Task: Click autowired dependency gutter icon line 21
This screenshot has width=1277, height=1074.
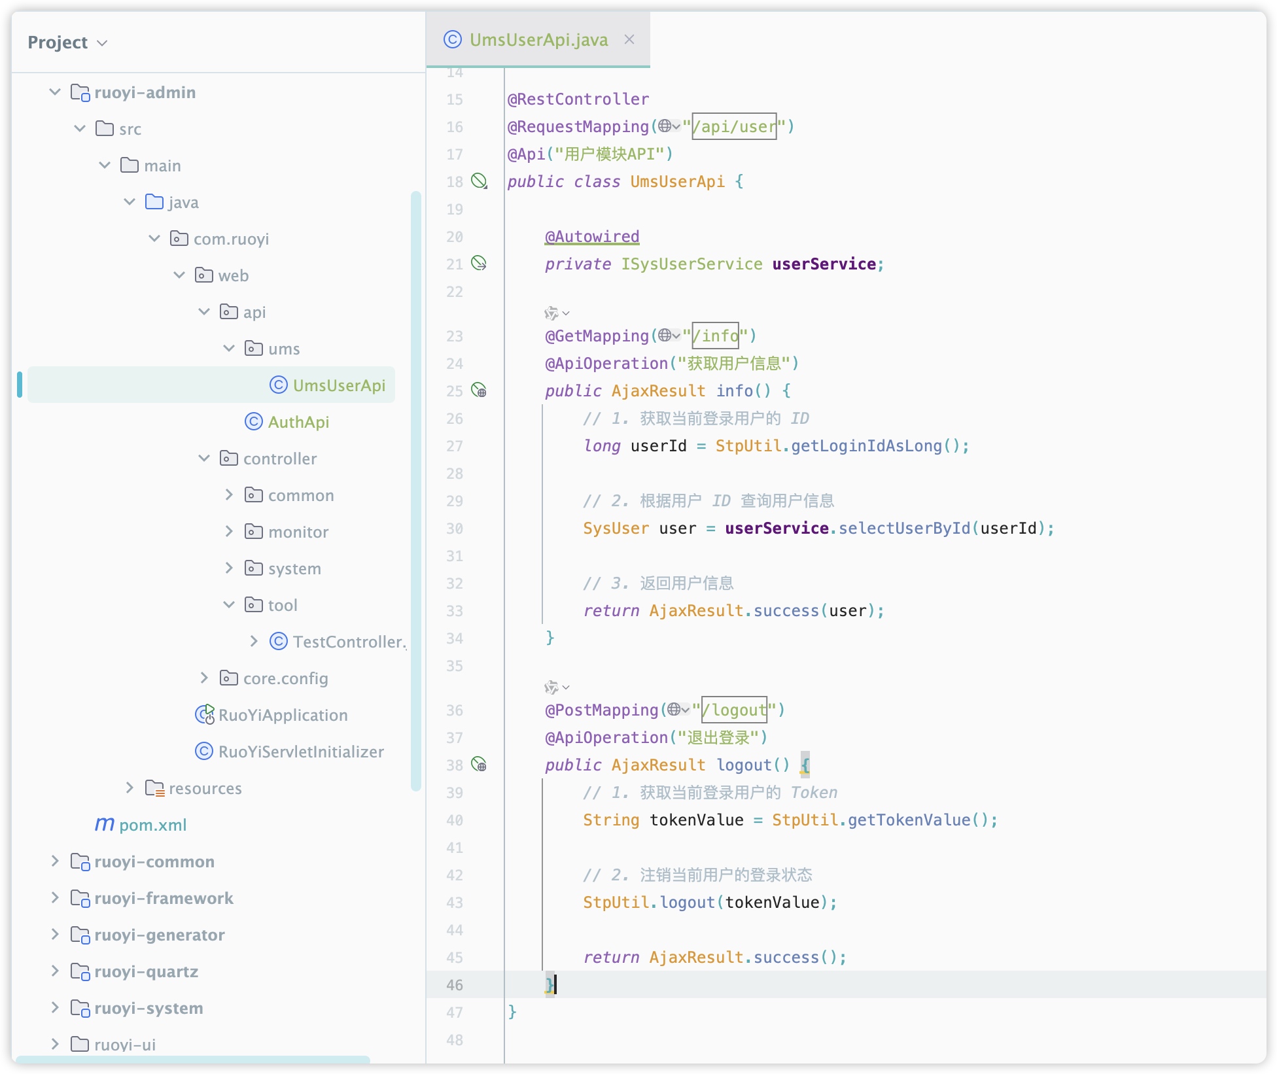Action: pos(479,264)
